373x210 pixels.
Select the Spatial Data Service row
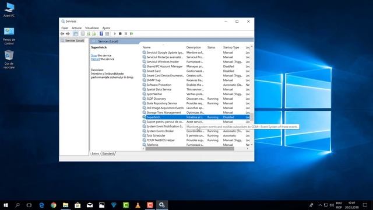click(196, 89)
